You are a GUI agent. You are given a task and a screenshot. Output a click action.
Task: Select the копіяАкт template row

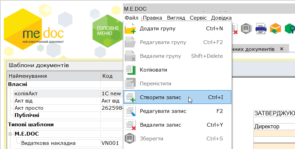(65, 94)
